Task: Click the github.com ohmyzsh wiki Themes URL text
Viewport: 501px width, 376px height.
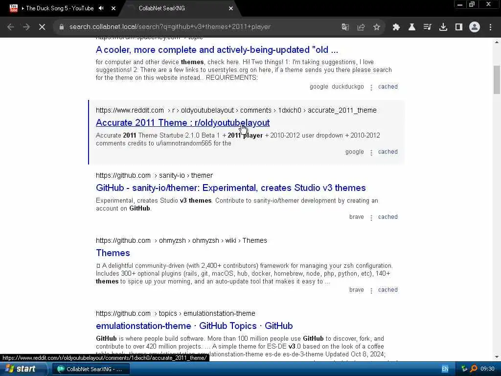Action: (182, 240)
